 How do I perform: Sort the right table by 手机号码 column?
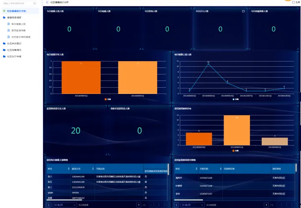[221, 169]
